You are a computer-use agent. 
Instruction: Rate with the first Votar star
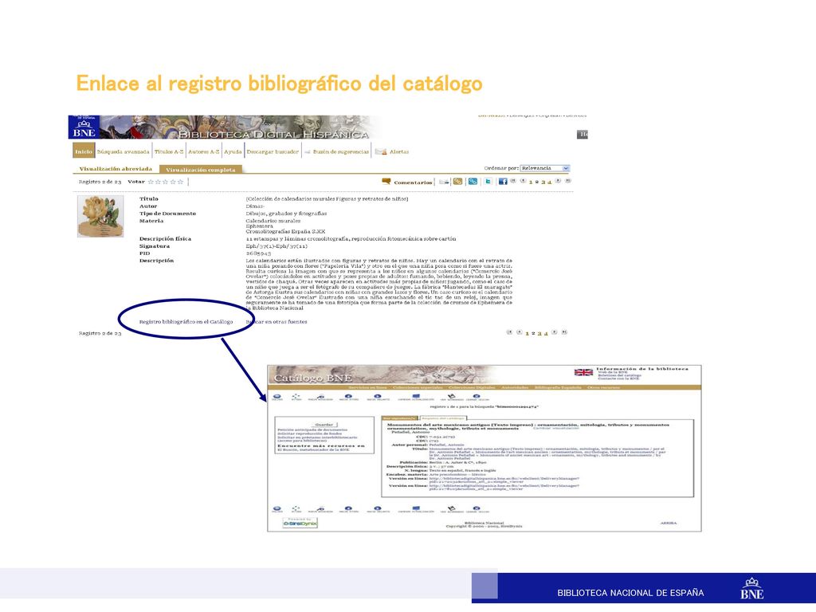(x=151, y=182)
